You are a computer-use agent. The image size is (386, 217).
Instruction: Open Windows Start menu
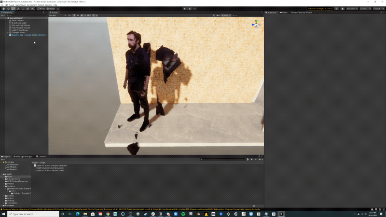pos(3,214)
